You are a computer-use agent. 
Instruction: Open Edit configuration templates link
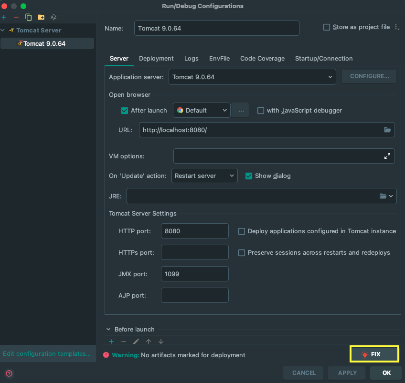click(47, 353)
